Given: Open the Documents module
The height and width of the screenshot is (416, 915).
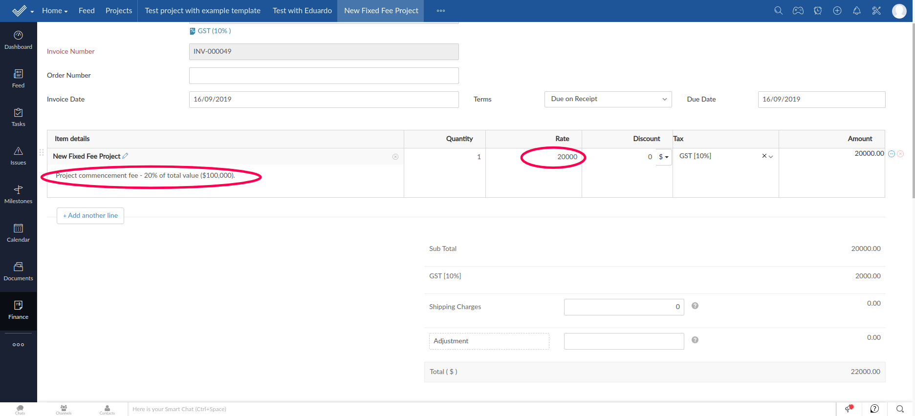Looking at the screenshot, I should (18, 271).
